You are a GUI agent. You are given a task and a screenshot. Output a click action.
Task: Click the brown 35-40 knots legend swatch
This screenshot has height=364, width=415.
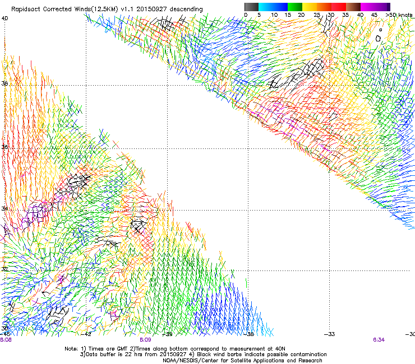353,7
